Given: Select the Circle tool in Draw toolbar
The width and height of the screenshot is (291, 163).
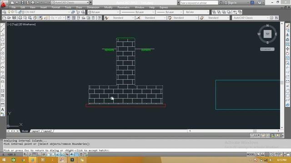Looking at the screenshot, I should 3,53.
